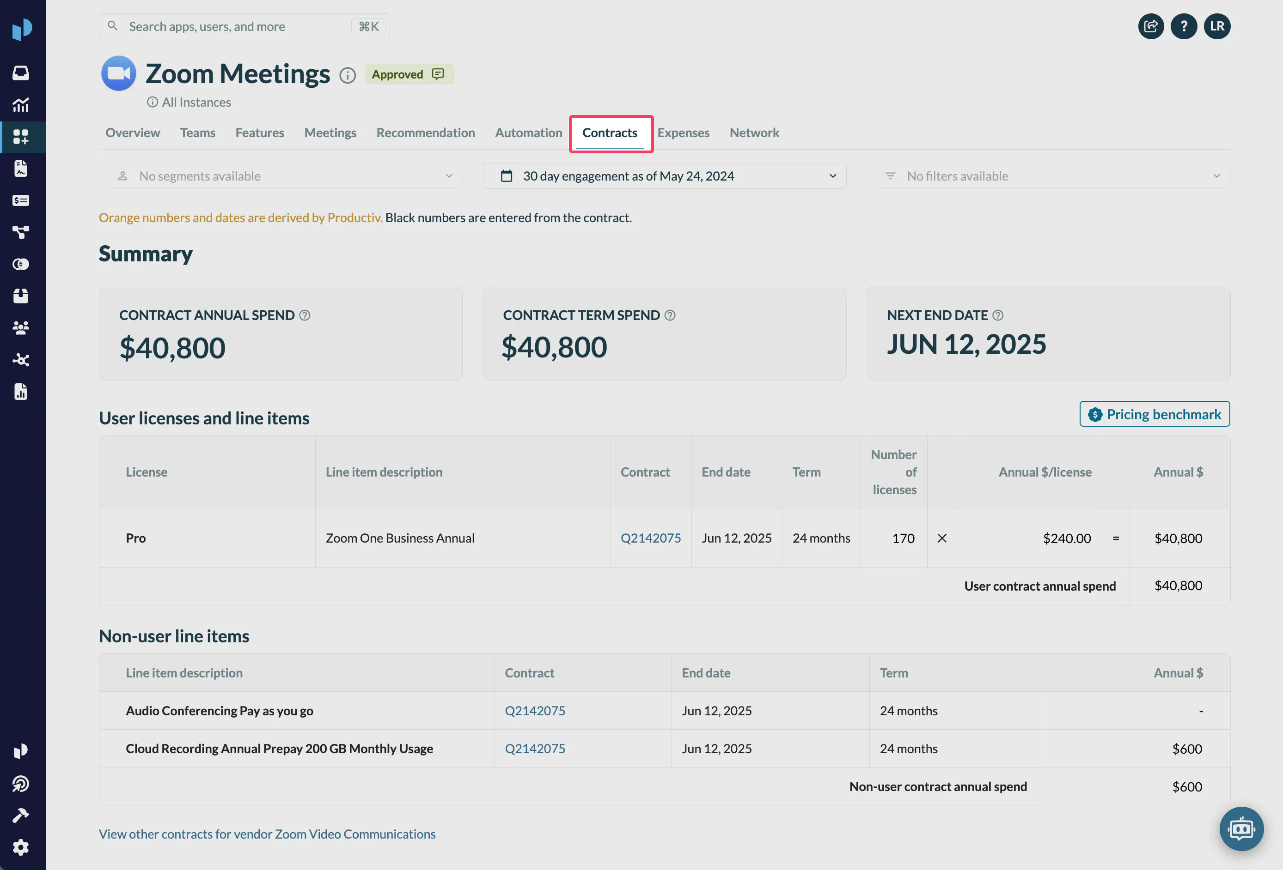Click info icon next to Zoom Meetings

(x=347, y=75)
